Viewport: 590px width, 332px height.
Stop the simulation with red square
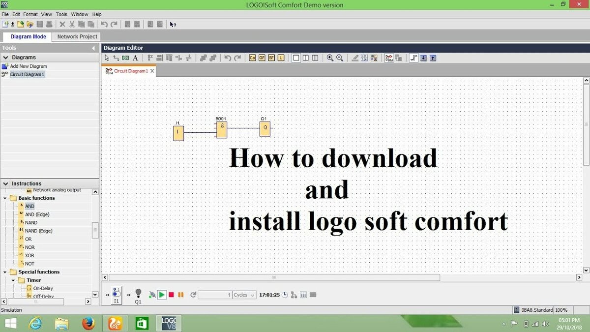click(x=171, y=295)
